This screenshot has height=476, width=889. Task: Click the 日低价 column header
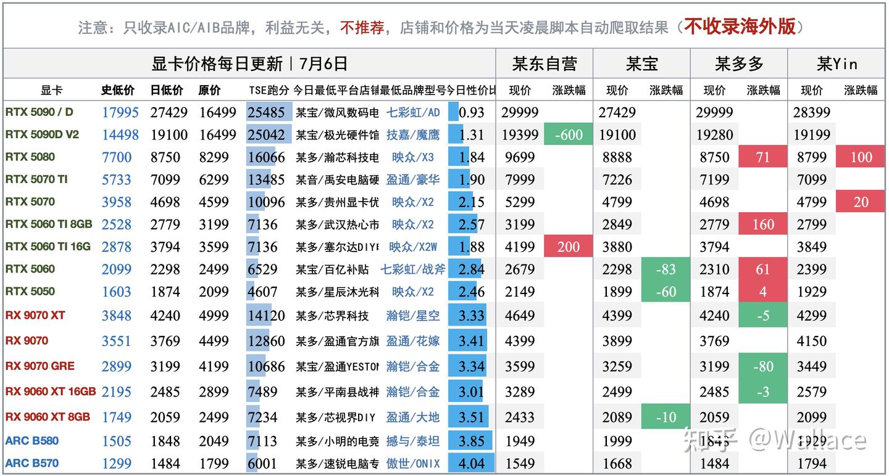click(167, 90)
